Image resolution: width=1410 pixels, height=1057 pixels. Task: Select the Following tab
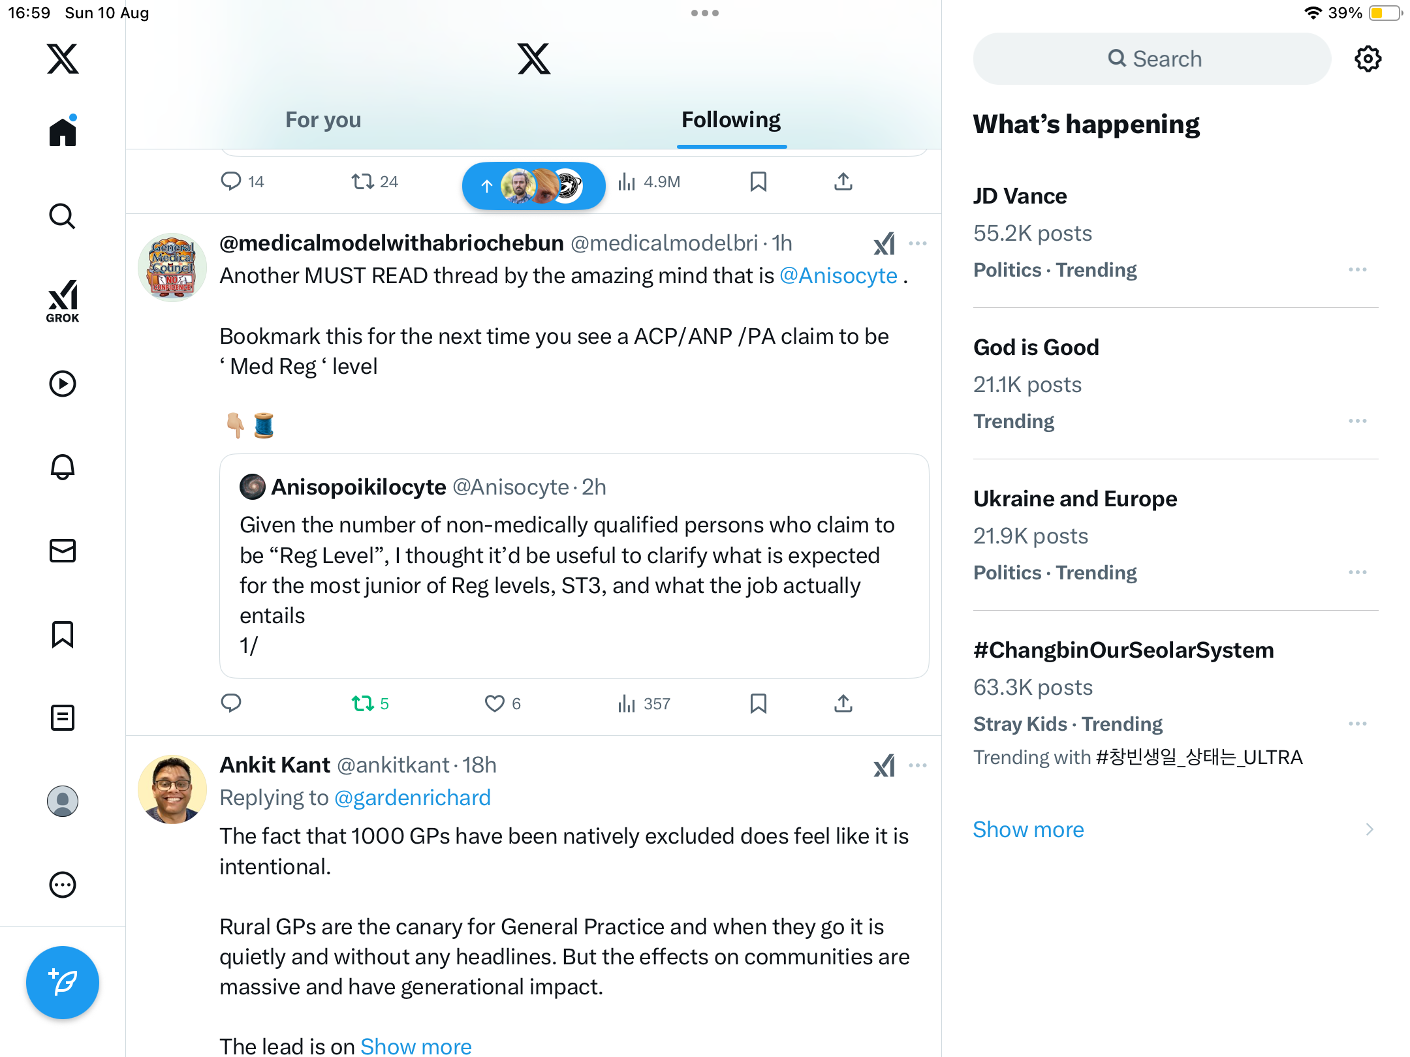(730, 120)
